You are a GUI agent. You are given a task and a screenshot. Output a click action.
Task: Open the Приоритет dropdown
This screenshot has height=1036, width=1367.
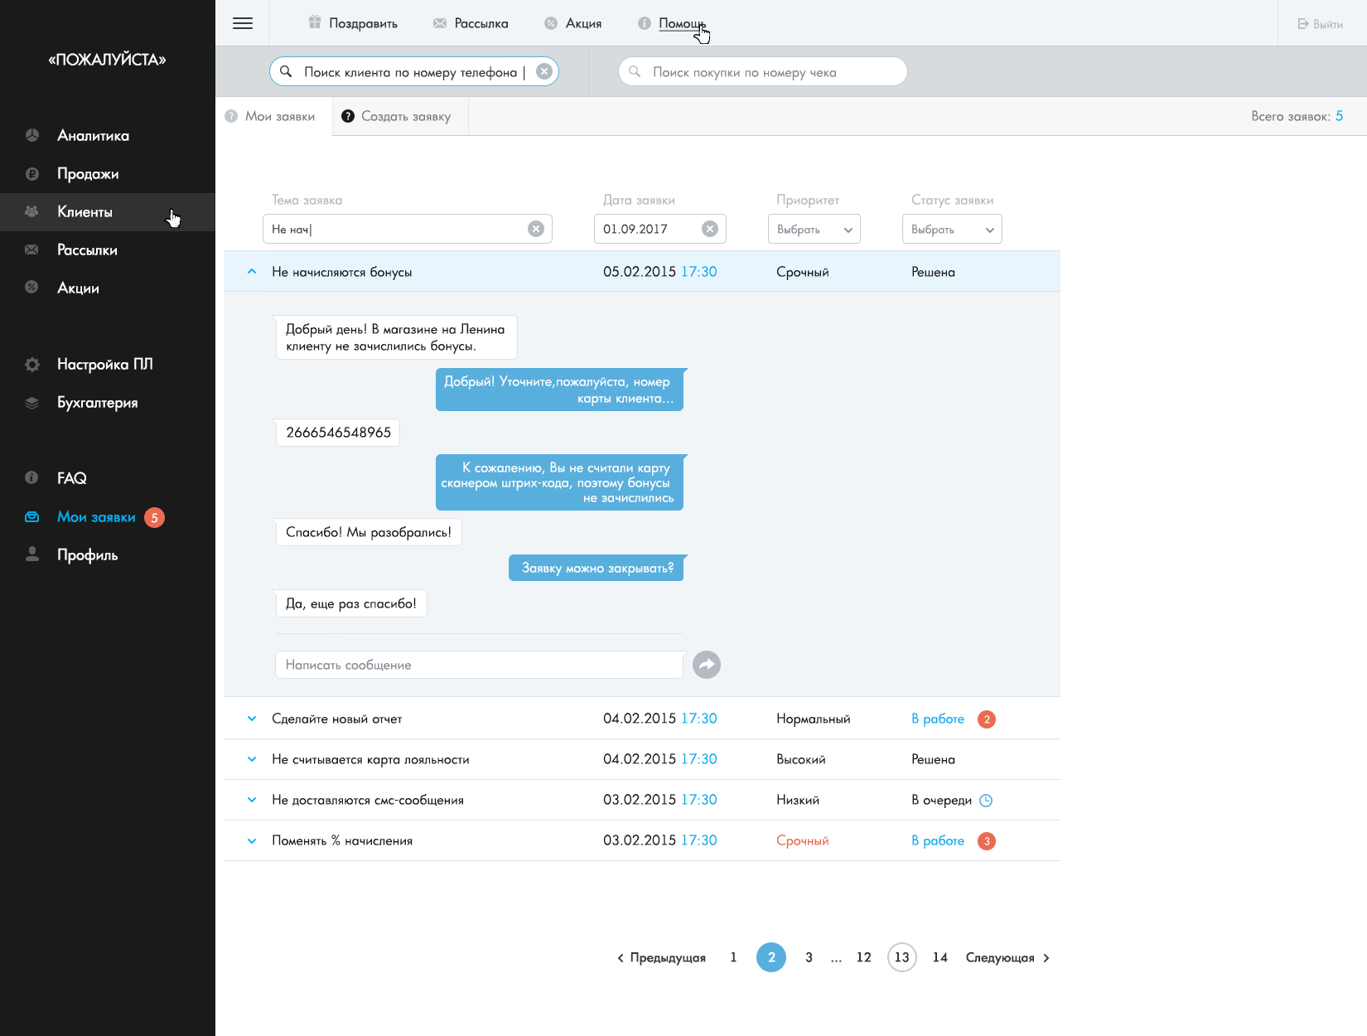tap(814, 229)
